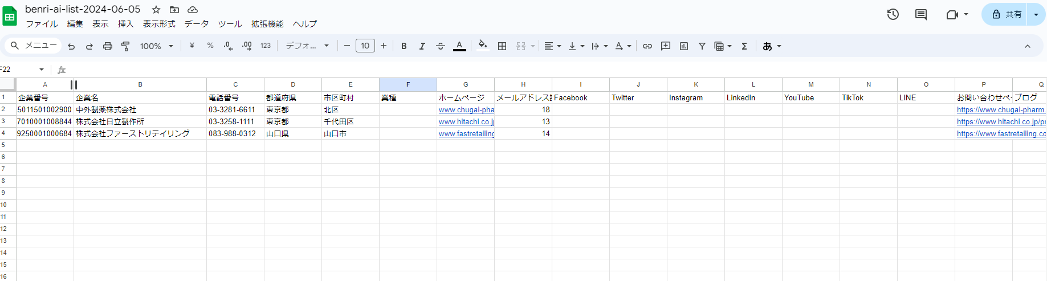Click the font size input field
Screen dimensions: 1047x281
(365, 46)
